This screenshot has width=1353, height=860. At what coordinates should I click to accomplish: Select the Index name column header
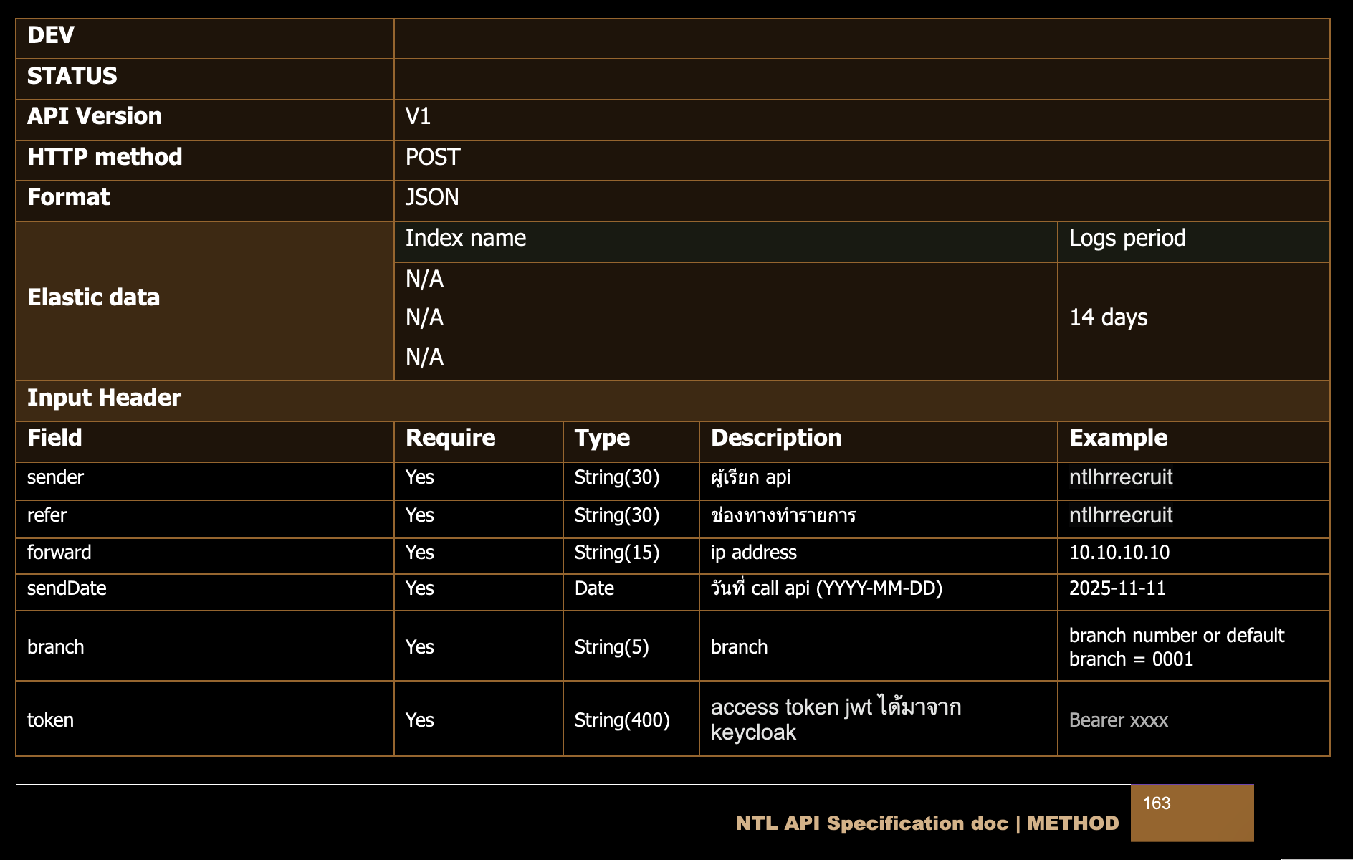(x=466, y=238)
